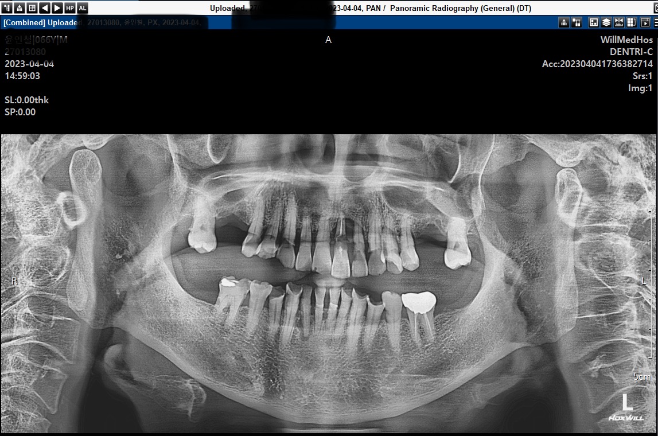
Task: Click the stacked layers icon
Action: coord(606,22)
